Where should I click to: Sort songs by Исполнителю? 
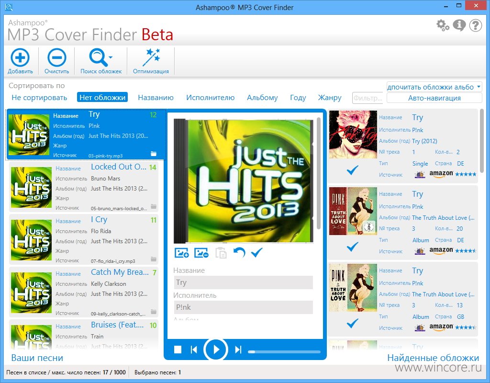[211, 98]
